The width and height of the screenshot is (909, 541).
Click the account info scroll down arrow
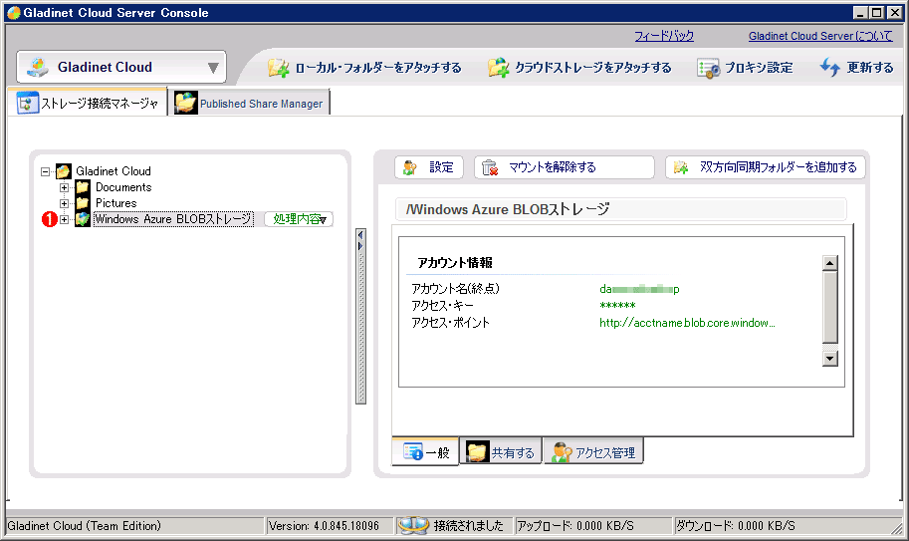coord(830,359)
